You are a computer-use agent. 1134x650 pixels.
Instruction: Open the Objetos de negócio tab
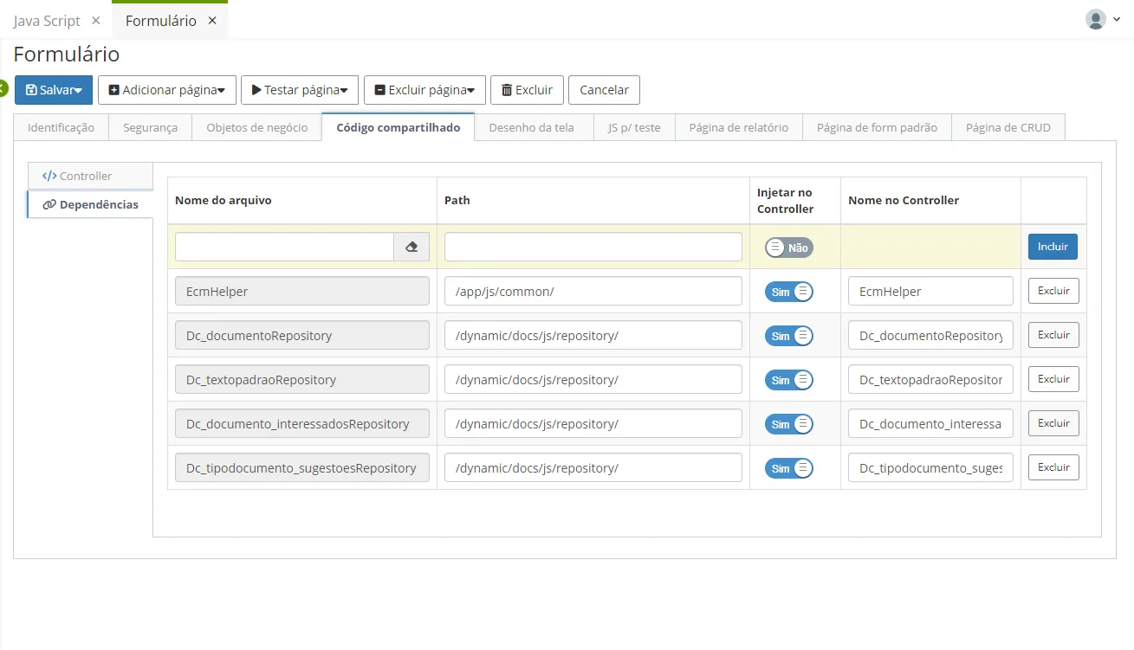click(x=256, y=127)
